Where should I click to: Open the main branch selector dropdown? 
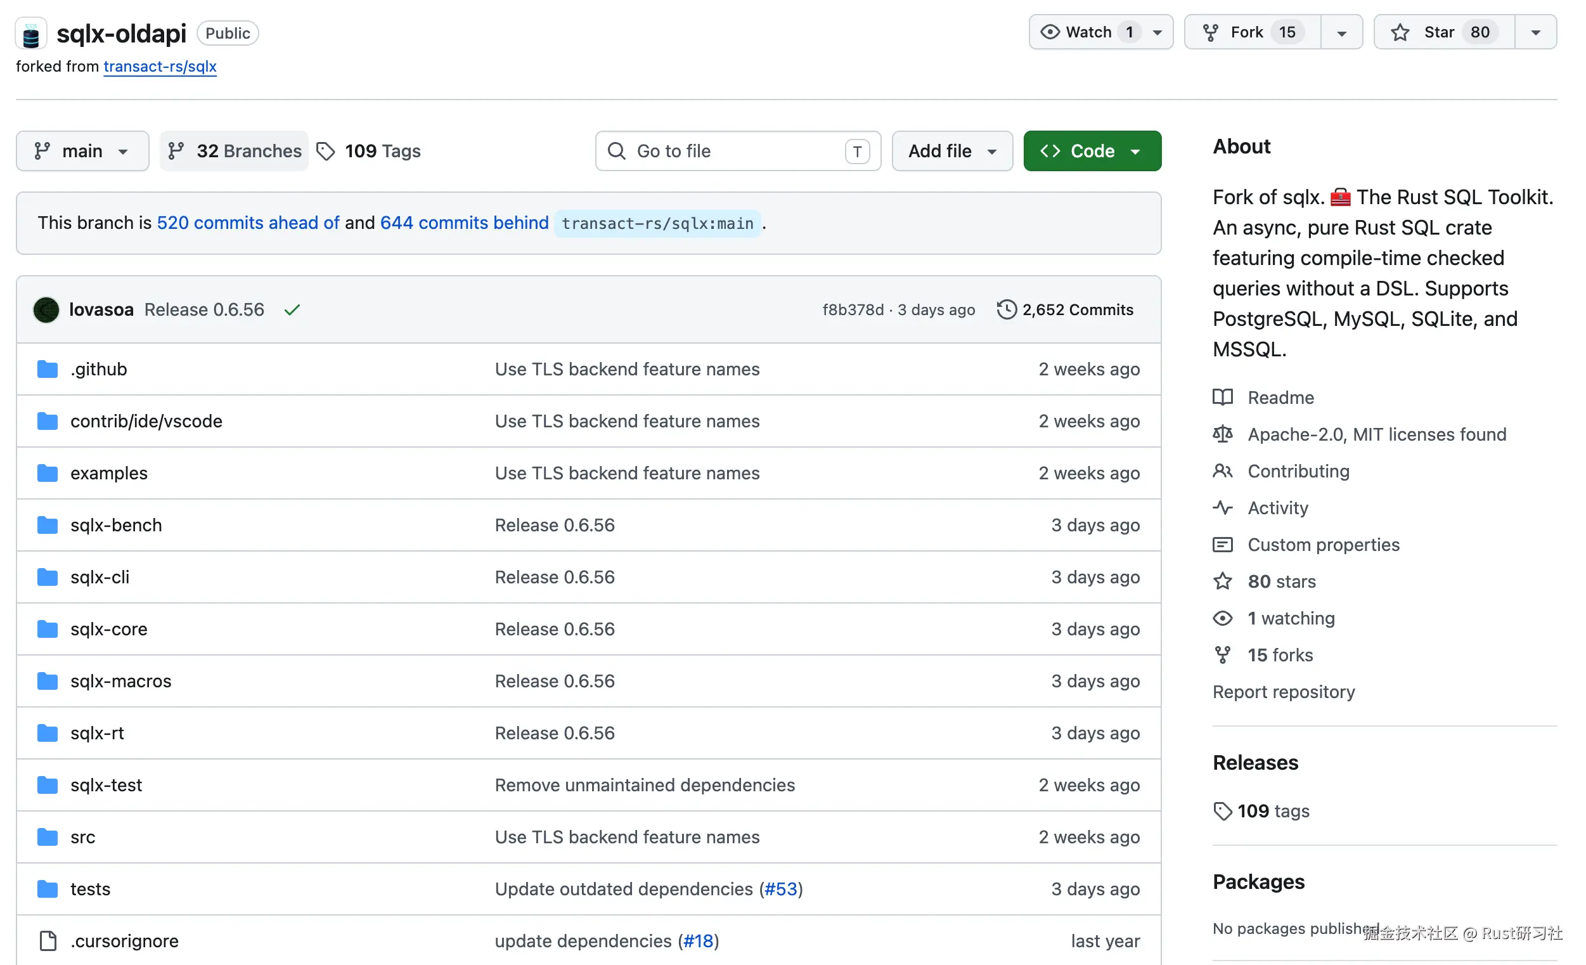(82, 152)
